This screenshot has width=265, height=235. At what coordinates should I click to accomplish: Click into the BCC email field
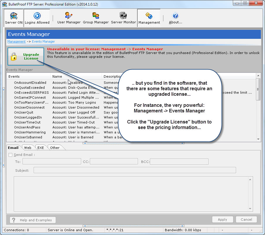click(179, 161)
